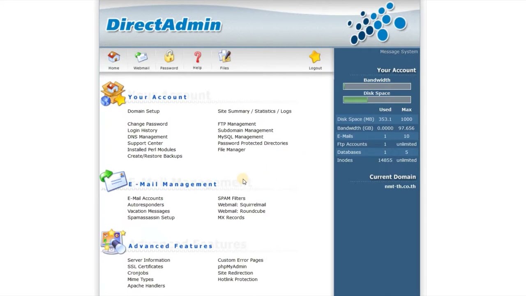Open DNS Management

pos(148,136)
